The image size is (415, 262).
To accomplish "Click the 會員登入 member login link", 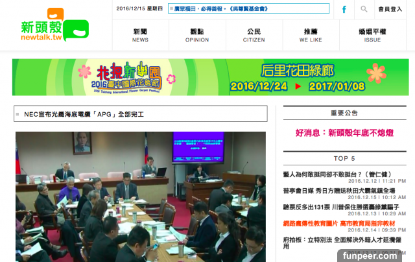I will pyautogui.click(x=390, y=9).
